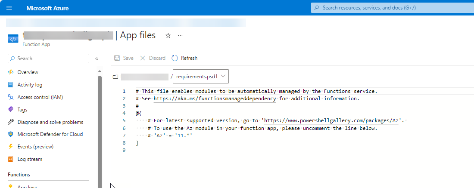This screenshot has width=474, height=188.
Task: Click the comment text on line 1
Action: pos(257,91)
